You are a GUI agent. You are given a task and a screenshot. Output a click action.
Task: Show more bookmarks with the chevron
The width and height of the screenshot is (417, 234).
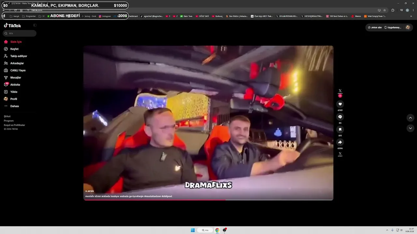click(411, 16)
